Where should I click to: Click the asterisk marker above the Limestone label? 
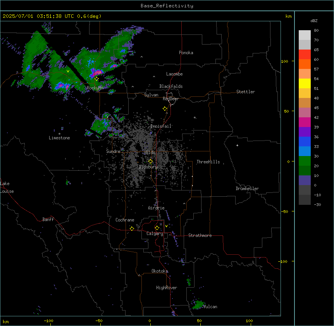(59, 134)
